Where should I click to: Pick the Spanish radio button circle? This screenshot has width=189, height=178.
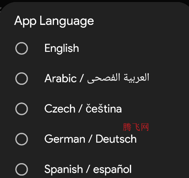tap(21, 170)
